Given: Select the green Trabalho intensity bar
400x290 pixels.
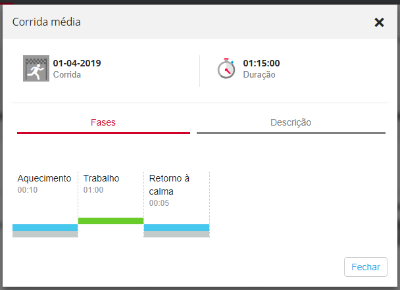Looking at the screenshot, I should [x=111, y=221].
